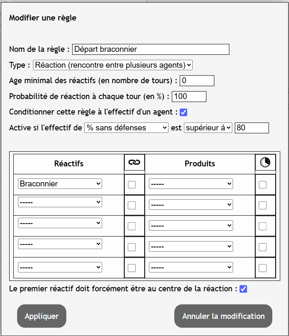This screenshot has width=289, height=336.
Task: Tick the link checkbox in the last row
Action: click(132, 268)
